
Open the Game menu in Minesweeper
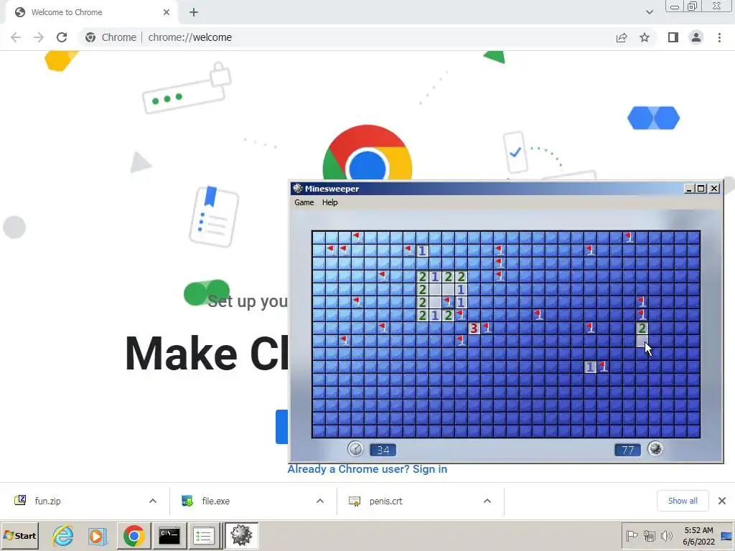(x=304, y=202)
